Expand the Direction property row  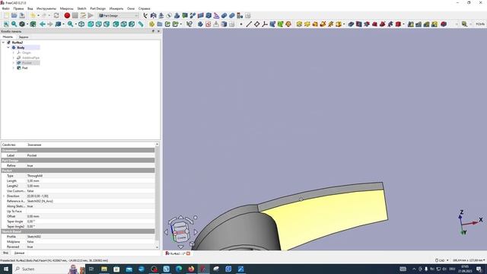(4, 196)
